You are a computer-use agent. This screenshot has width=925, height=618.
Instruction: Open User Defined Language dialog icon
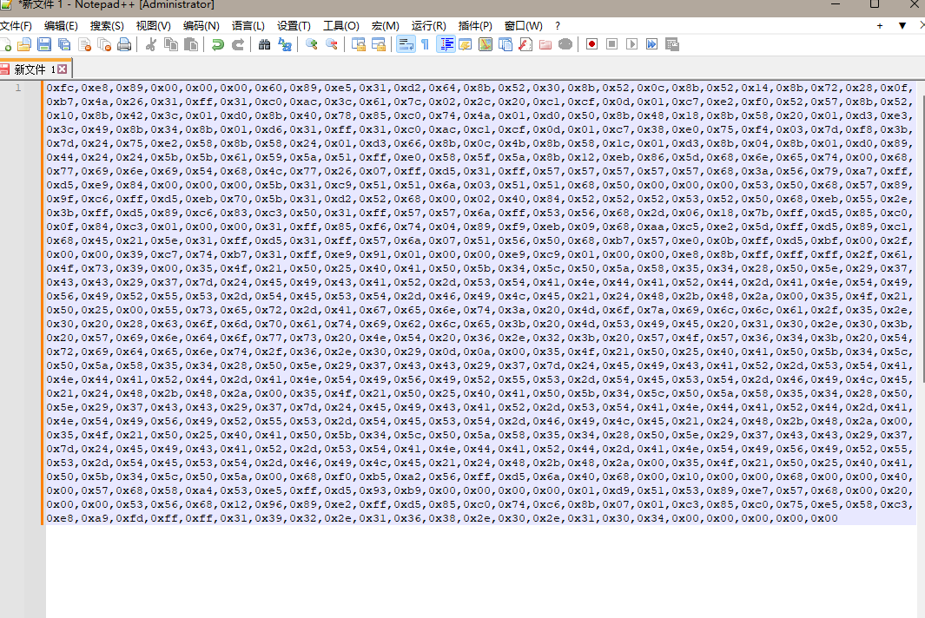coord(466,44)
